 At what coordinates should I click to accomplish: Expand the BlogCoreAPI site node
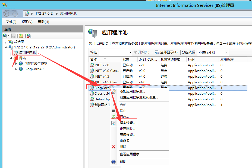[16, 69]
